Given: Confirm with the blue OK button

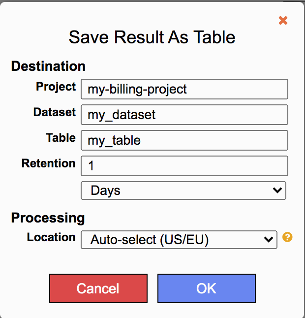Looking at the screenshot, I should (x=206, y=288).
